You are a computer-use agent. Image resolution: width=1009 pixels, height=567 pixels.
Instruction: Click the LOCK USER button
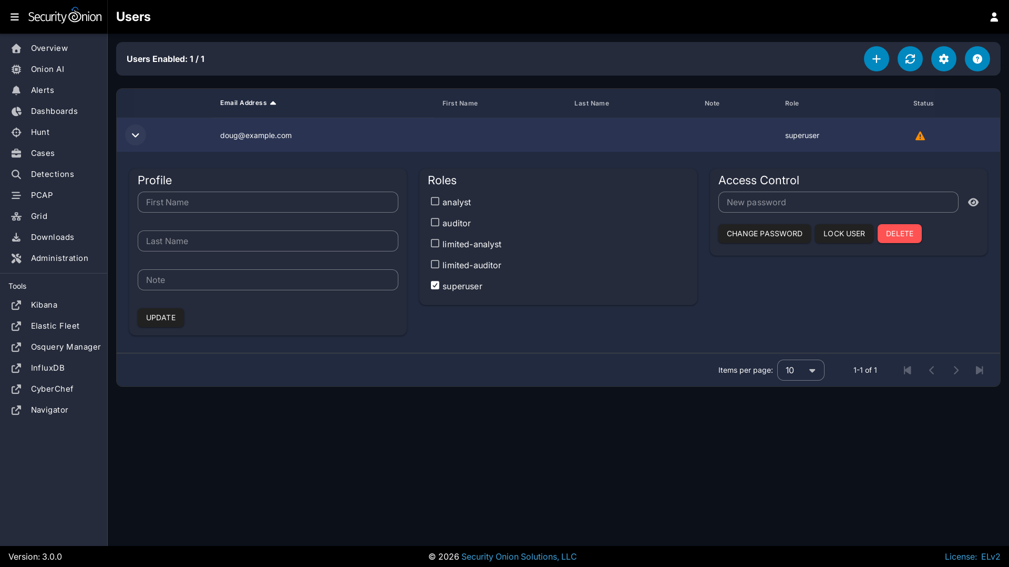click(843, 234)
